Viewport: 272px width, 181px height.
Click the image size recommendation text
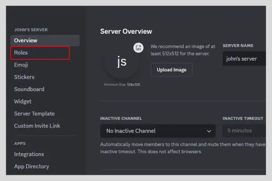point(183,50)
